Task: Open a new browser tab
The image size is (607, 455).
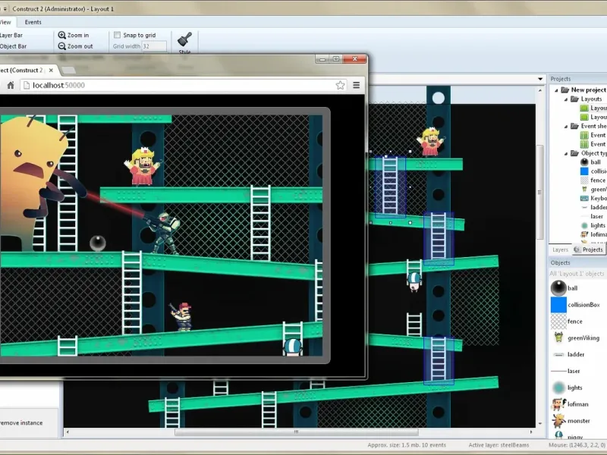Action: point(68,71)
